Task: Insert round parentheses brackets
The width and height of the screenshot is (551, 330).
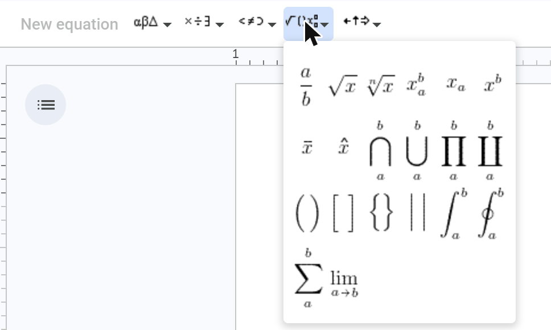Action: coord(307,213)
